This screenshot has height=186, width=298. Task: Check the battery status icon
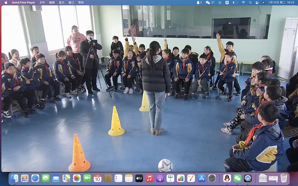coord(235,2)
